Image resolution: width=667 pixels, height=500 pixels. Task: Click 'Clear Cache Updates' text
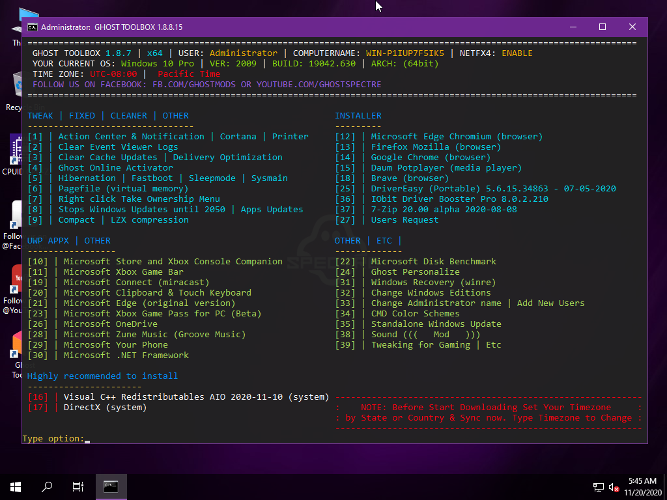point(107,158)
